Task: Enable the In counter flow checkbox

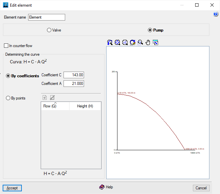Action: (6, 46)
